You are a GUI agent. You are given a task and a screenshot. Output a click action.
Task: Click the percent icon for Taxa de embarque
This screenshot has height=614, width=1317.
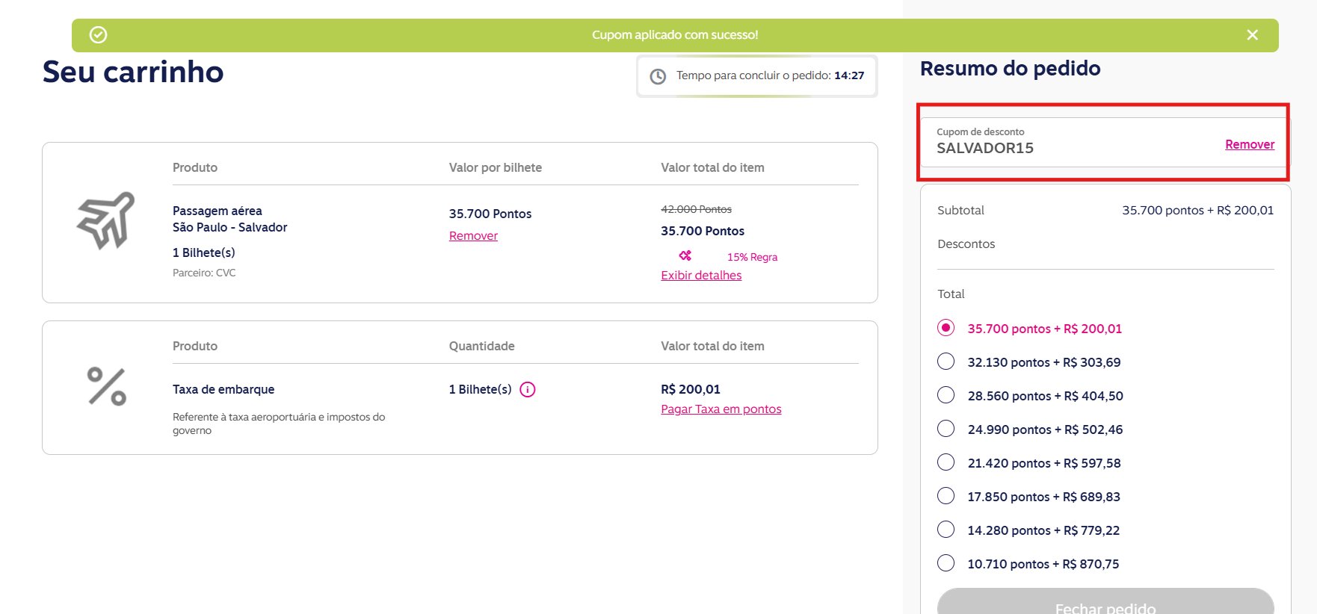[x=107, y=386]
